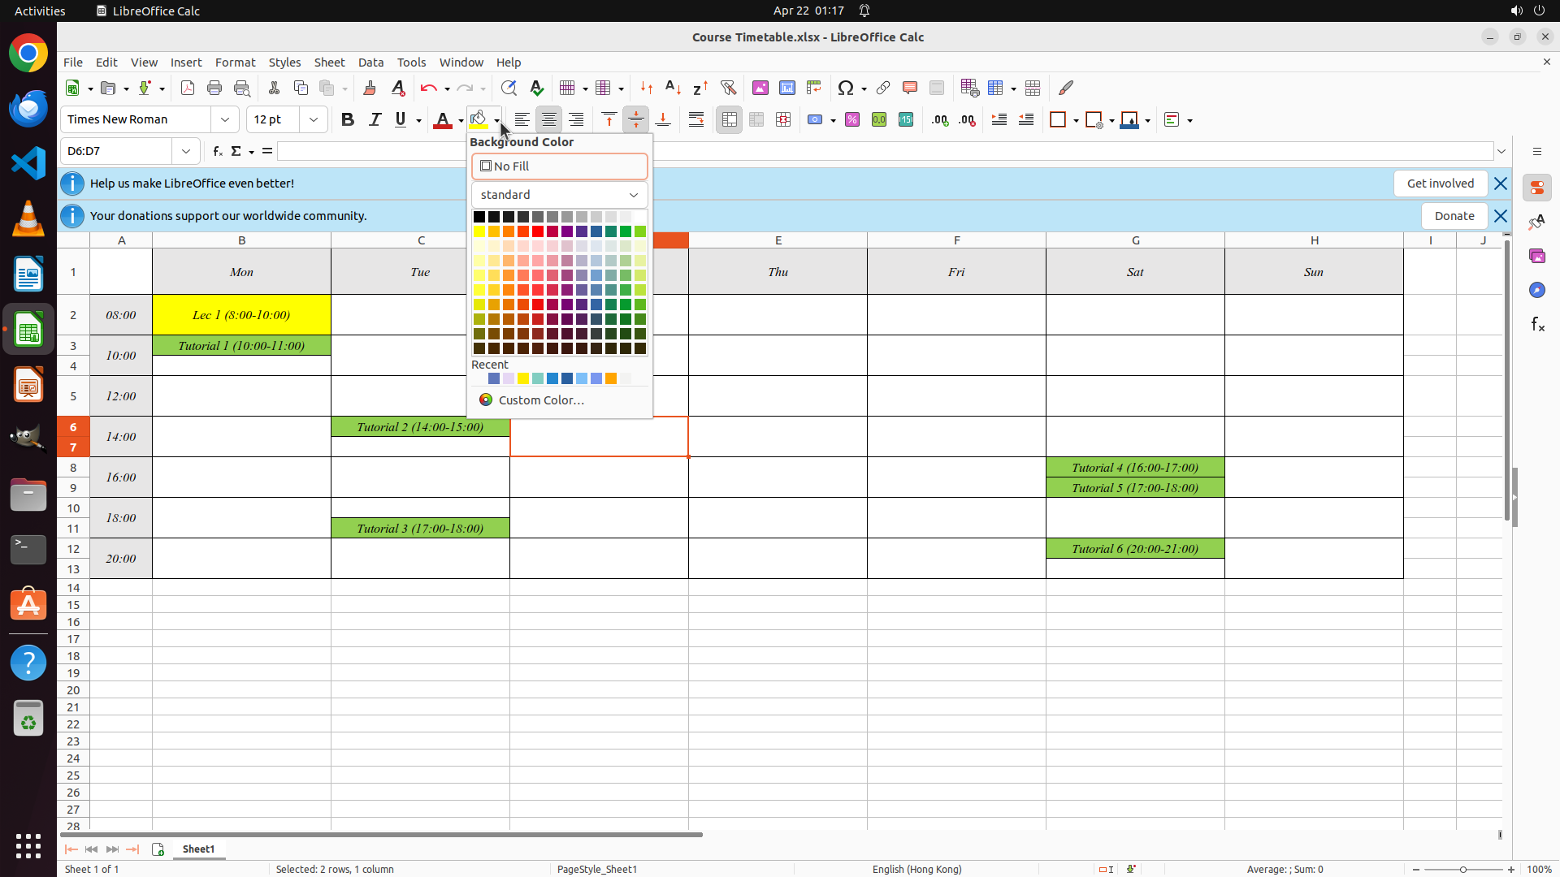Open the Insert Special Character icon
This screenshot has width=1560, height=877.
point(845,88)
